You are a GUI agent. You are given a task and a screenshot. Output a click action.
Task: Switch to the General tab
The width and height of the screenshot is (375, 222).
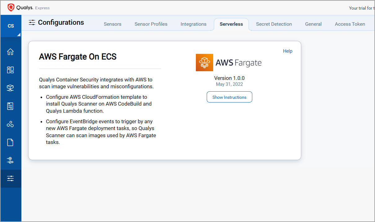coord(313,24)
